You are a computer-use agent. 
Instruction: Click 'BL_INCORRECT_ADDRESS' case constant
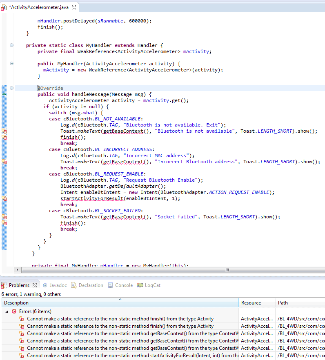(x=123, y=149)
